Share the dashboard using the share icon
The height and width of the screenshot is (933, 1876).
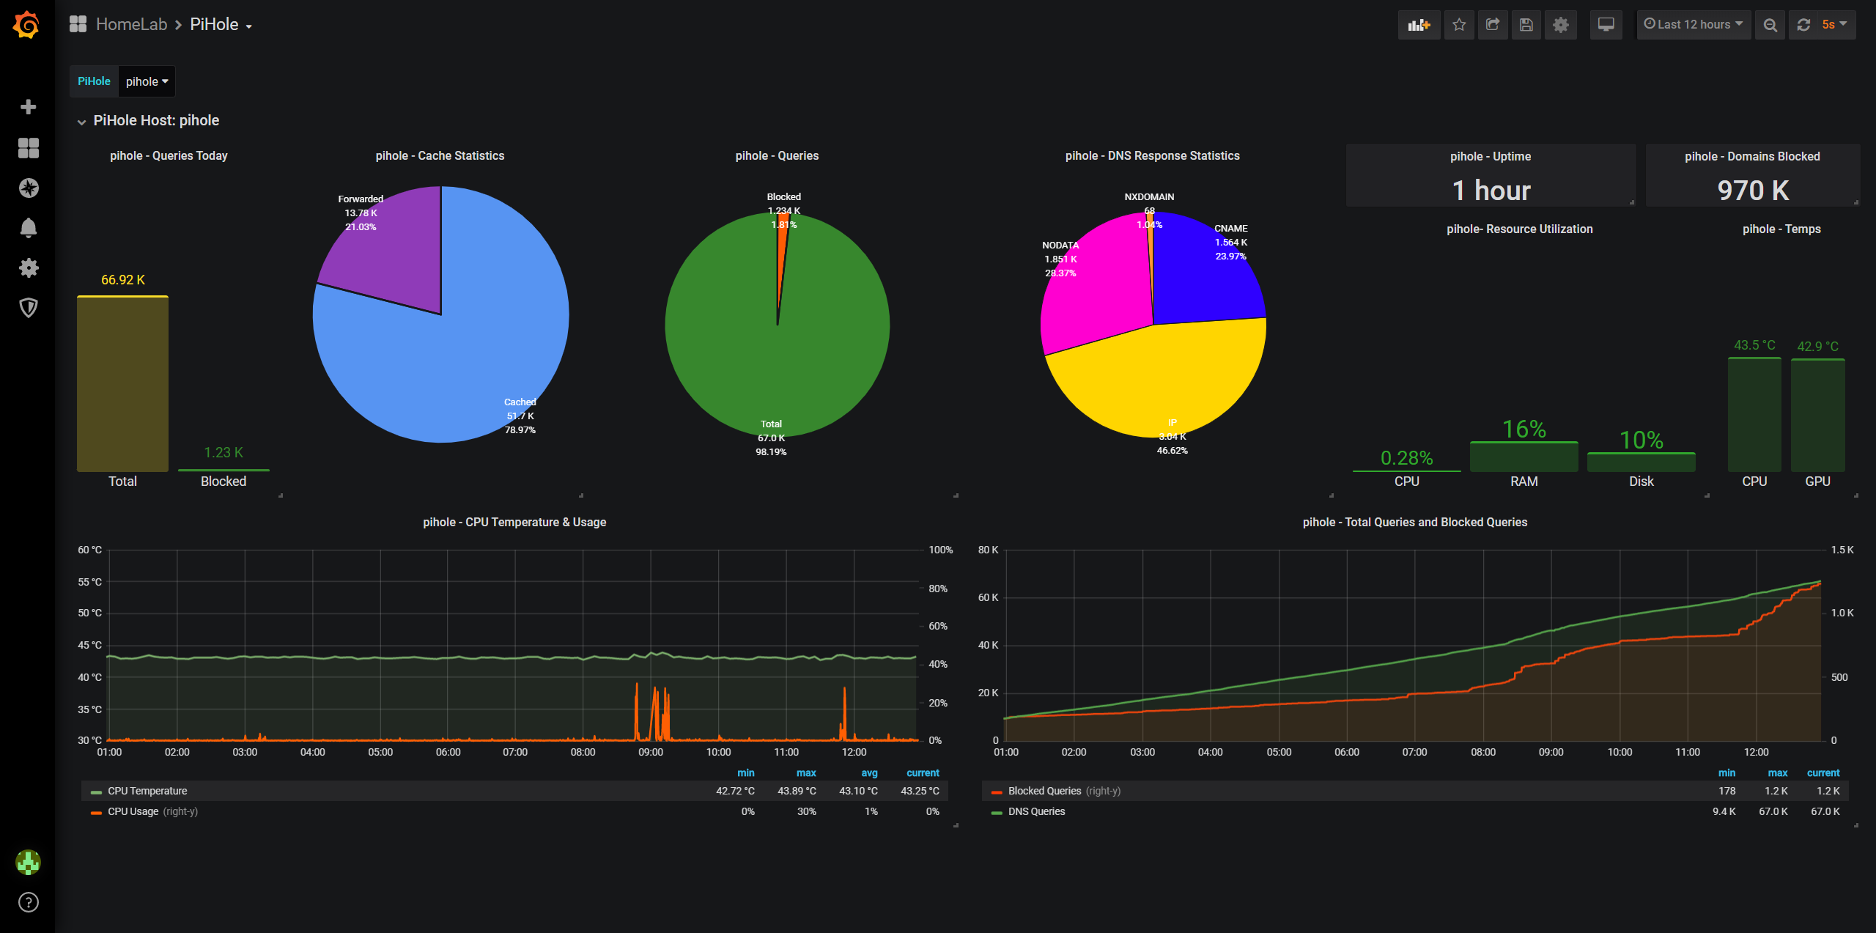coord(1493,24)
